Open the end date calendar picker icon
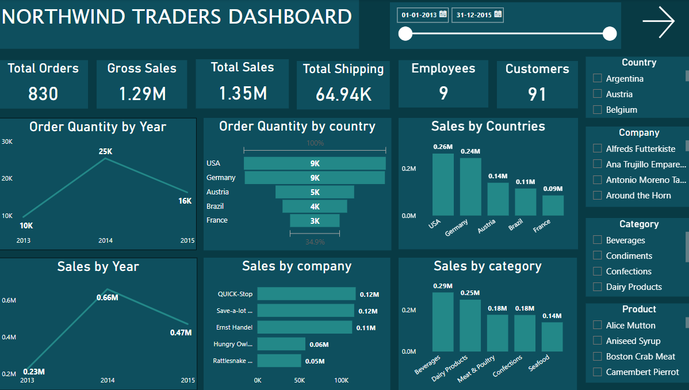Image resolution: width=689 pixels, height=390 pixels. click(497, 15)
